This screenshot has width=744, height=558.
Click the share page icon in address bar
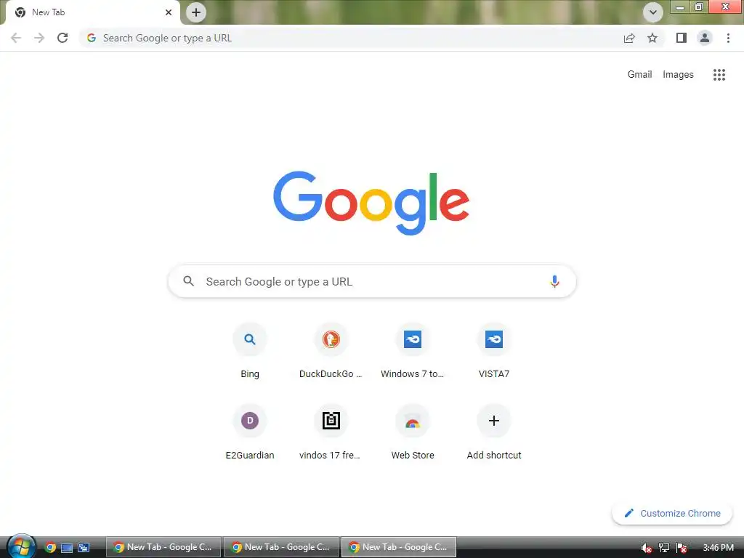click(x=629, y=38)
